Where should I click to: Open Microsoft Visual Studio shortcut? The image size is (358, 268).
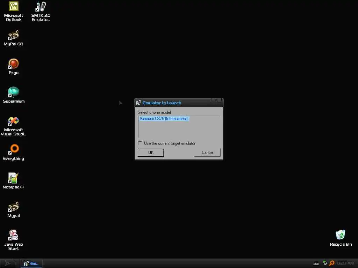click(x=14, y=126)
